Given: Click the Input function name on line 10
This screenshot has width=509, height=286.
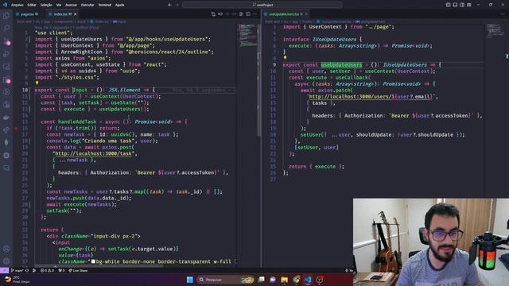Looking at the screenshot, I should tap(80, 90).
